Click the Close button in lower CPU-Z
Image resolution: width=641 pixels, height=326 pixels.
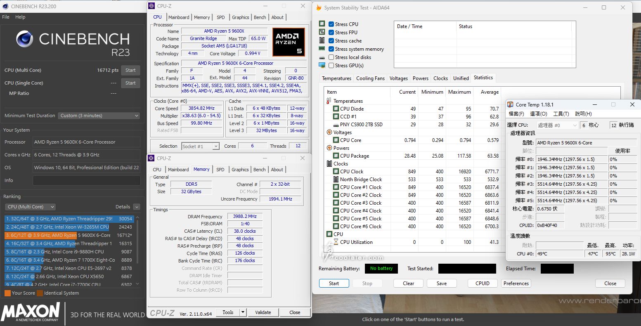coord(295,312)
